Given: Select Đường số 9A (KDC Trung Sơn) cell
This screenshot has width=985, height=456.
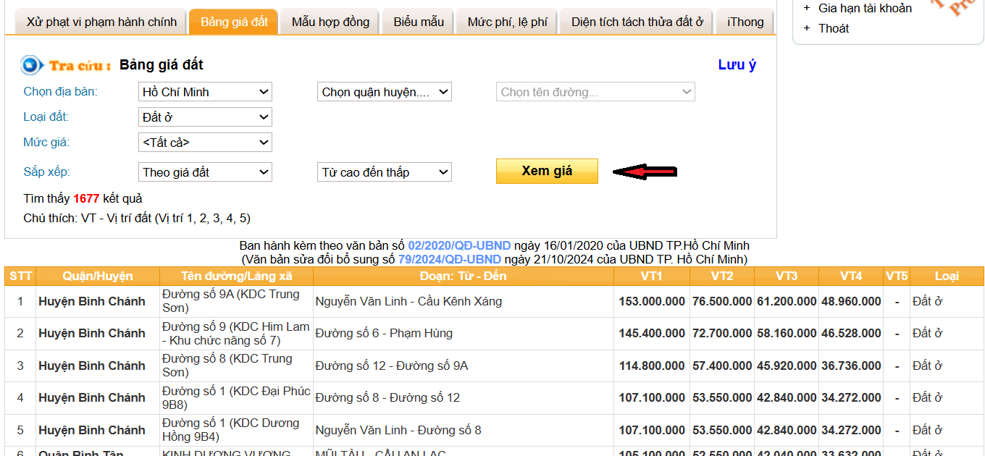Looking at the screenshot, I should (x=236, y=301).
